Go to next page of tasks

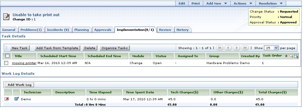(237, 48)
